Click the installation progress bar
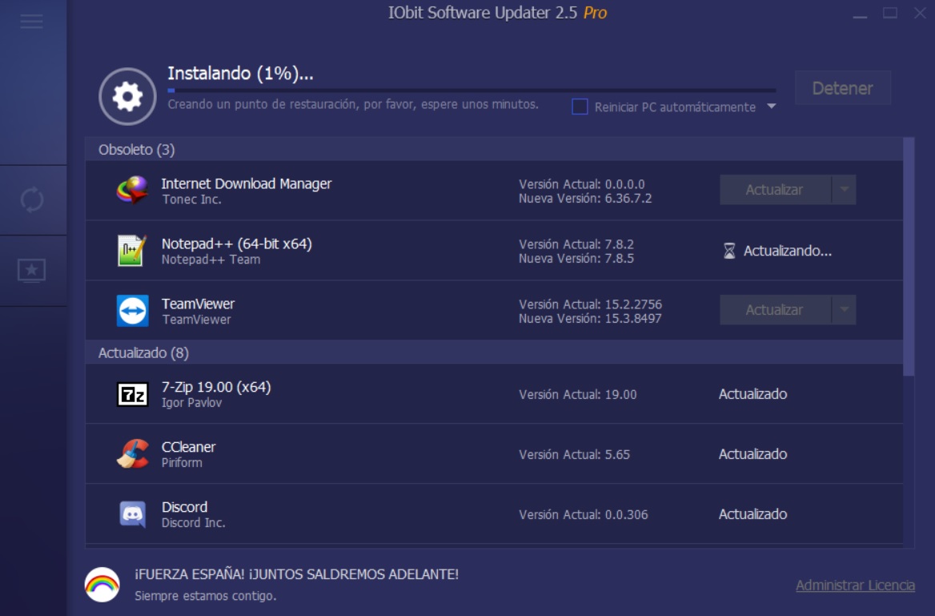Screen dimensions: 935x616 pyautogui.click(x=472, y=91)
